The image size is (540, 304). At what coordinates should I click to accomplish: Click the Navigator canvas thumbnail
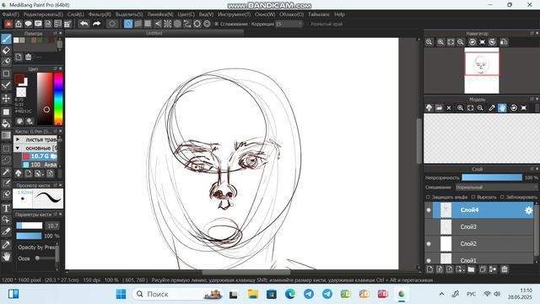point(482,70)
